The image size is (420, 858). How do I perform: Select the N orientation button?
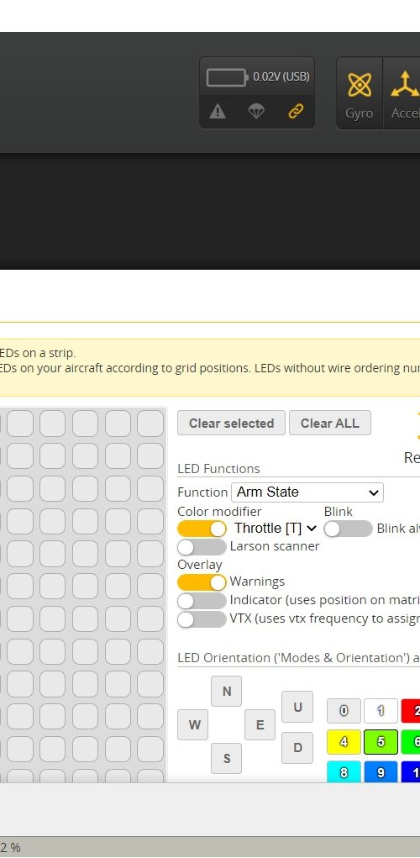click(227, 691)
